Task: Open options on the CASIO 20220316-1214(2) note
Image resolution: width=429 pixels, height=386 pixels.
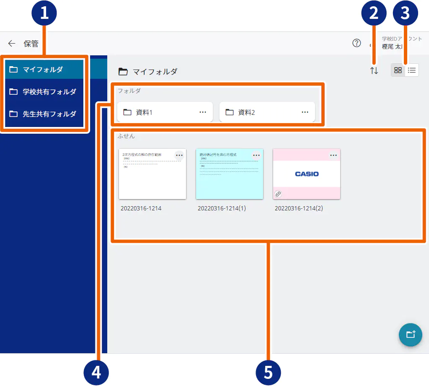Action: [333, 155]
